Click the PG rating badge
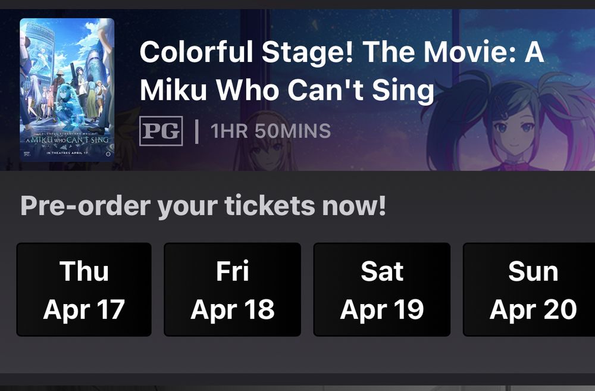This screenshot has width=595, height=391. 161,131
